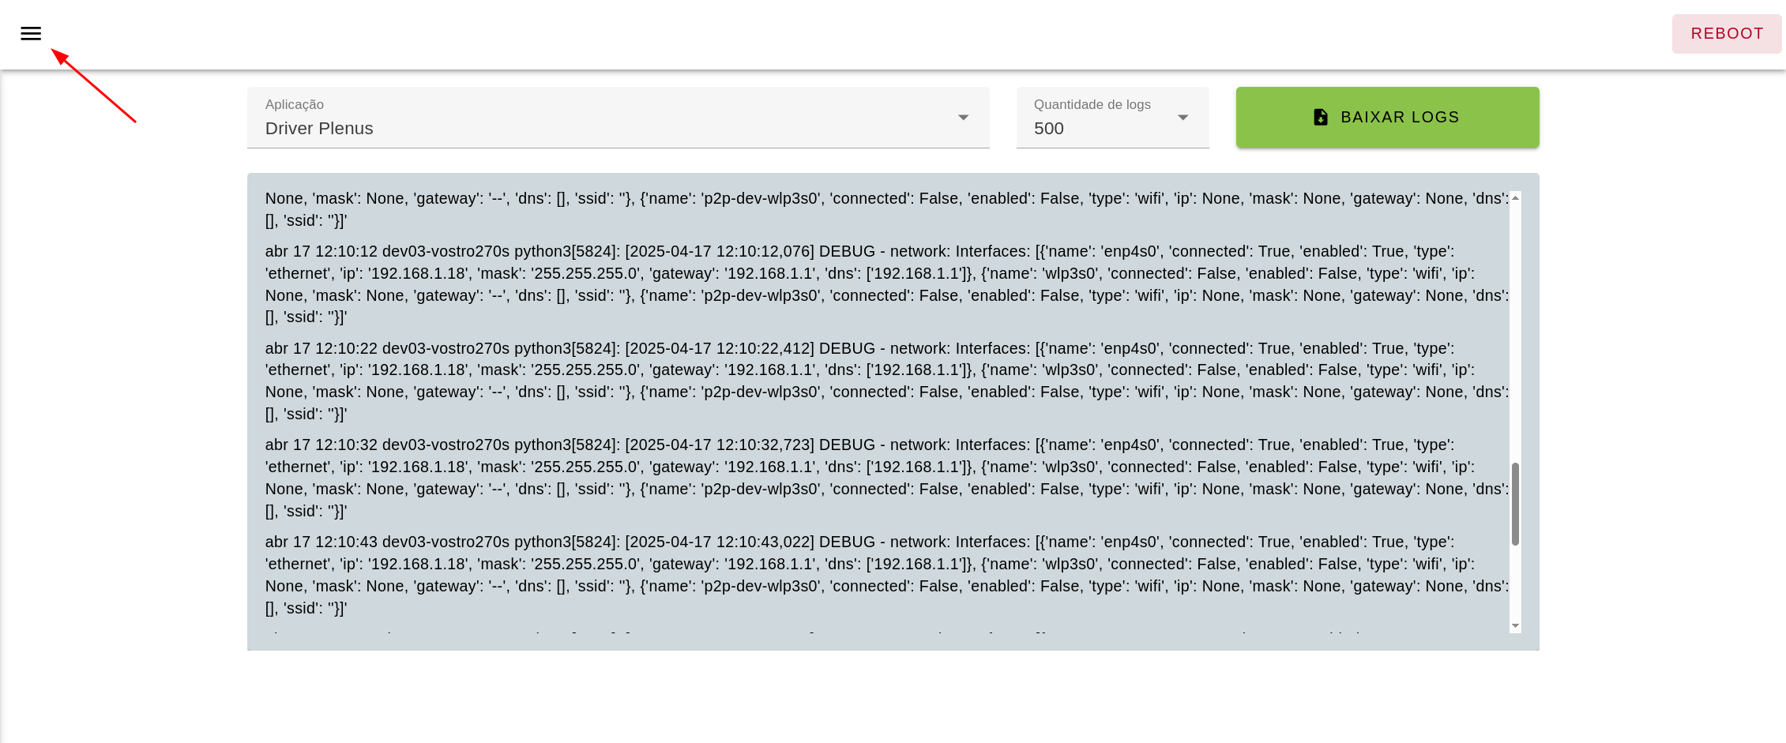Expand the Quantidade de logs dropdown arrow

[x=1183, y=118]
